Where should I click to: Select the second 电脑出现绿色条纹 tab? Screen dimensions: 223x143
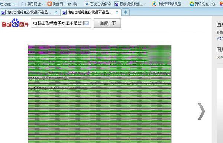click(x=87, y=12)
